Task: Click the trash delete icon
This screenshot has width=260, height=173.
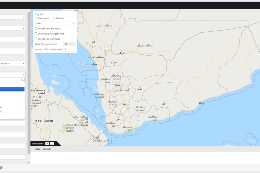Action: coord(1,168)
